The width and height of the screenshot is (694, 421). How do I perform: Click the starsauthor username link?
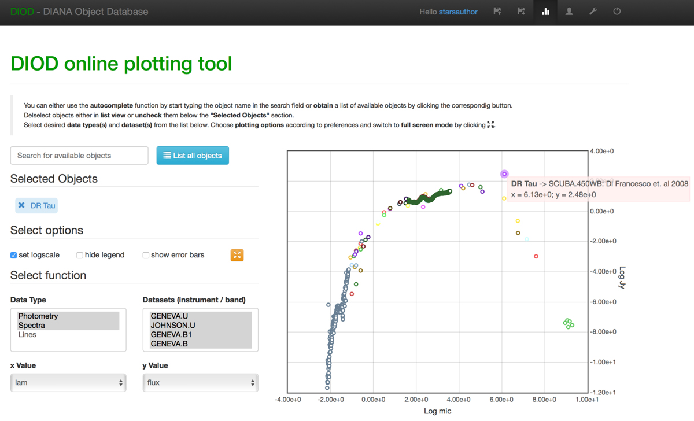[x=458, y=12]
